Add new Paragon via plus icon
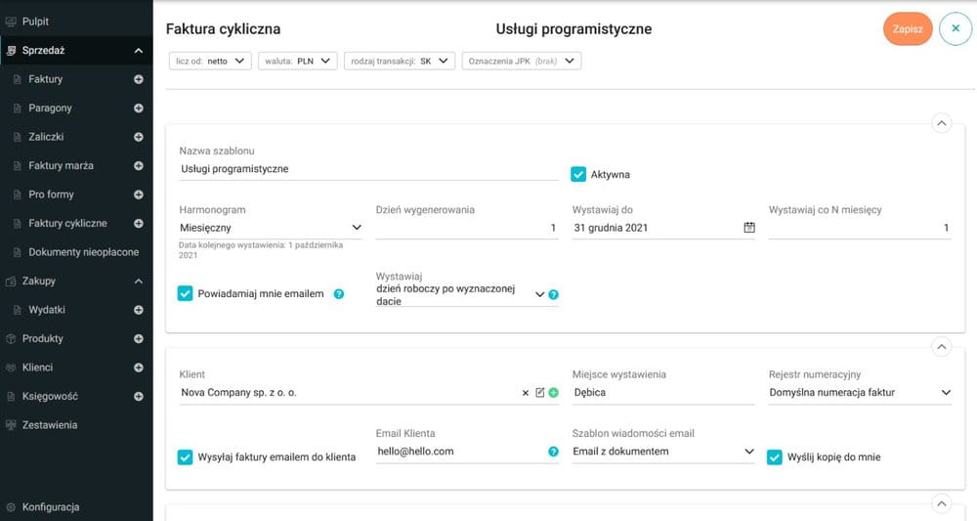Viewport: 977px width, 521px height. (x=139, y=109)
